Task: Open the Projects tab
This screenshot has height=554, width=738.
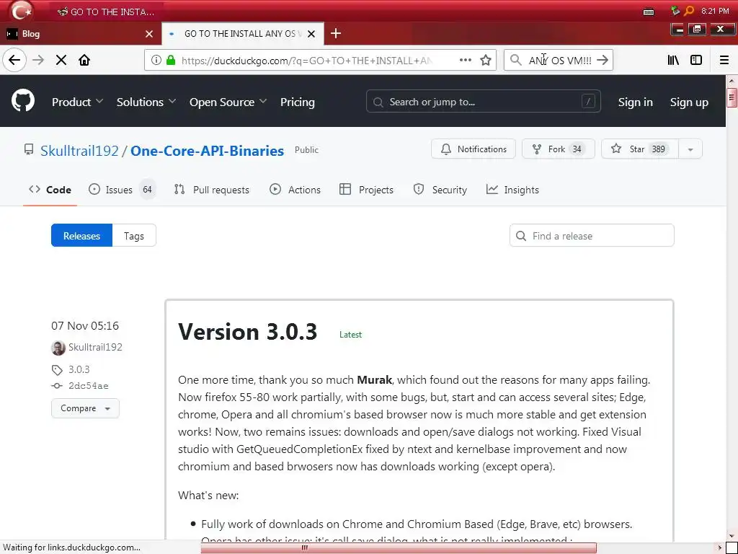Action: (366, 190)
